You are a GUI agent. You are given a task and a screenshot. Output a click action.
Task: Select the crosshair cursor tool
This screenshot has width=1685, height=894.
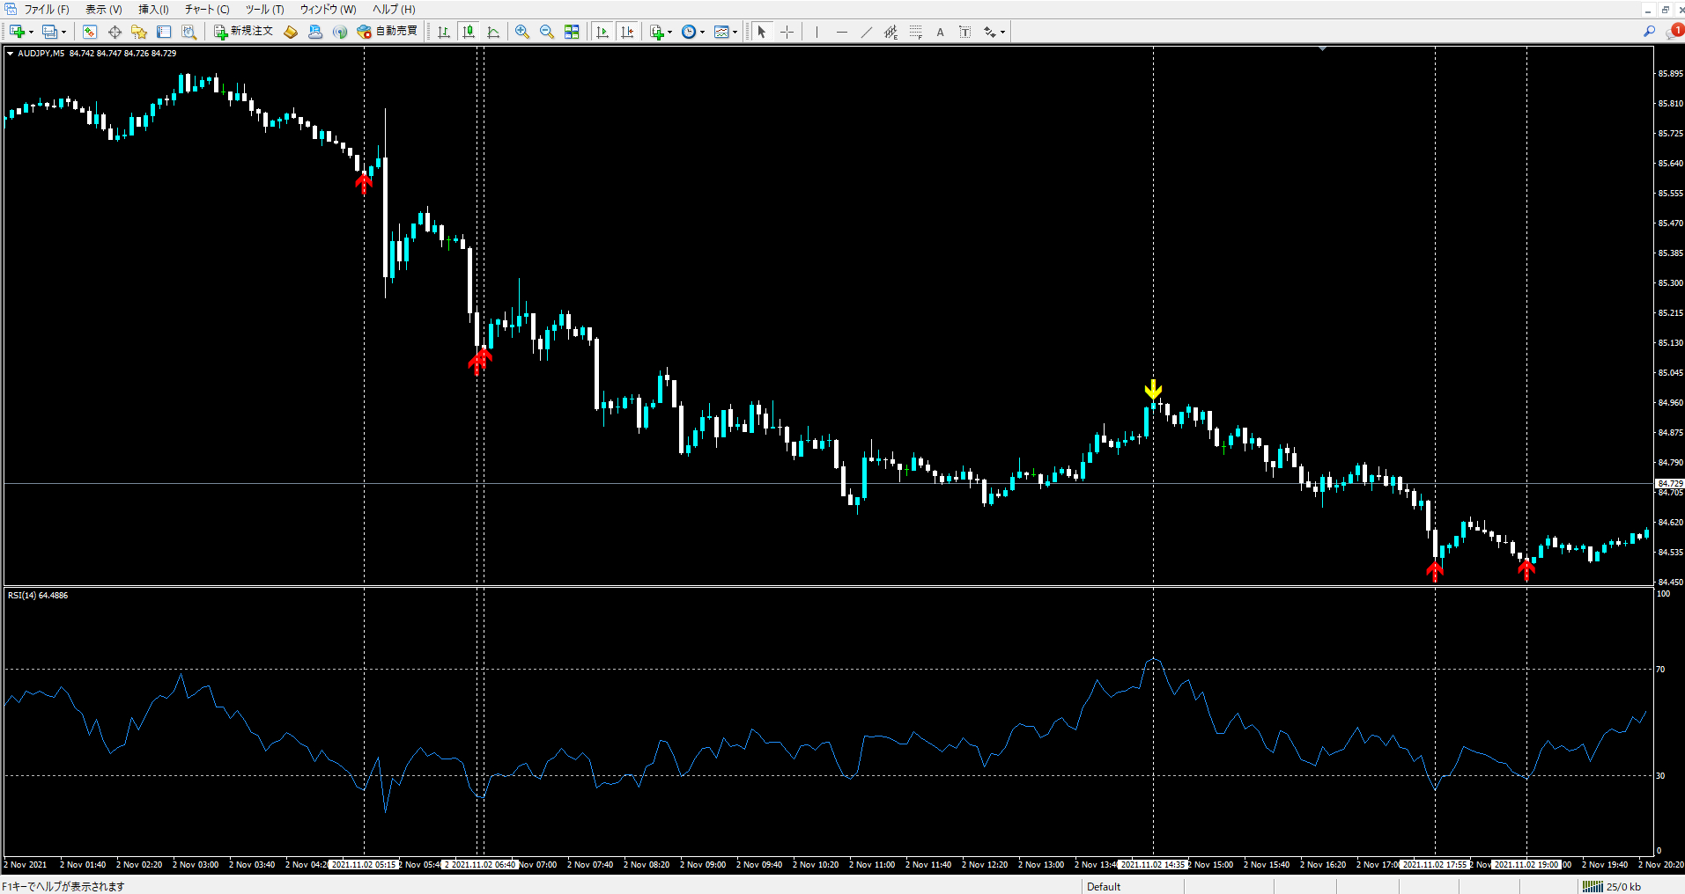(787, 32)
